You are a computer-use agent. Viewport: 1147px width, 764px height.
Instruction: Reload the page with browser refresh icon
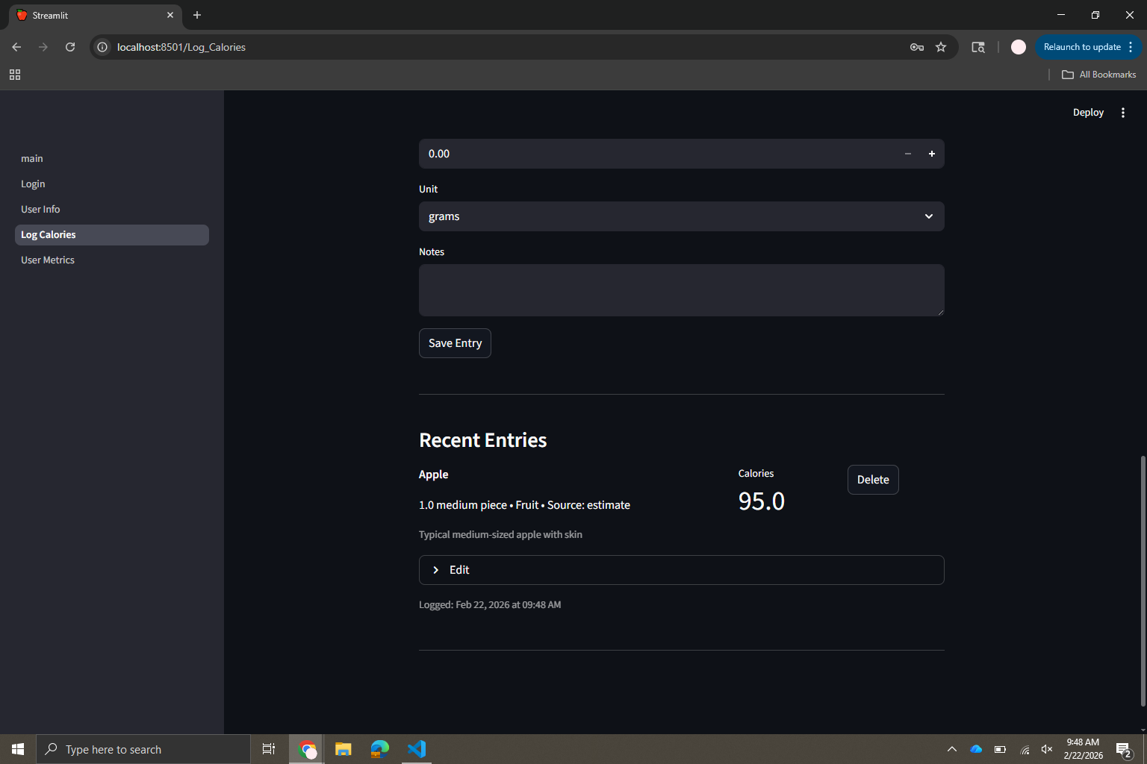tap(70, 47)
